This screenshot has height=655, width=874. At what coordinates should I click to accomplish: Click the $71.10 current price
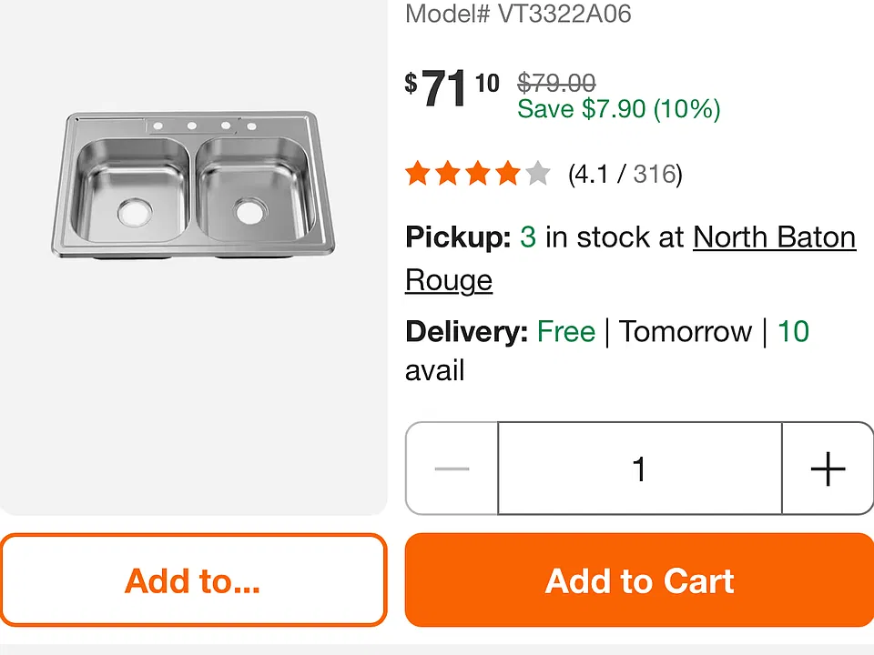pyautogui.click(x=452, y=88)
